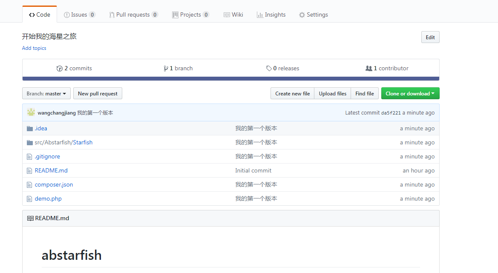Screen dimensions: 498x273
Task: Open the README.md file link
Action: (x=51, y=170)
